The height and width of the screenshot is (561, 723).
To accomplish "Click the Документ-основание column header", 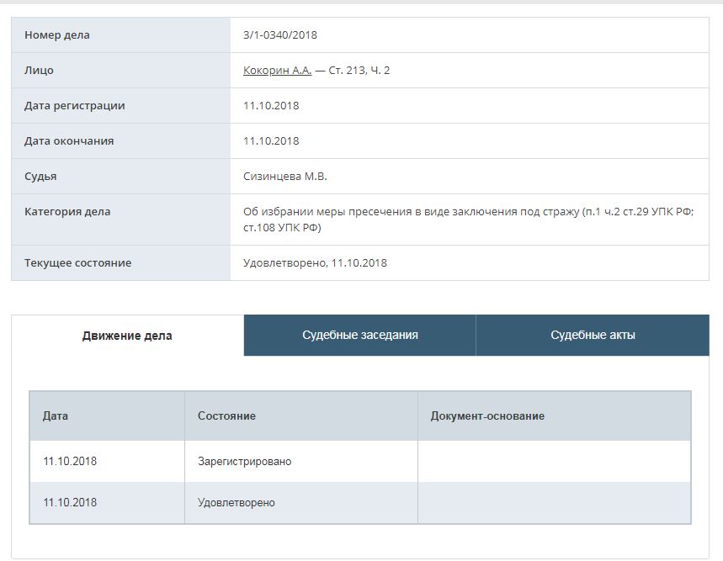I will coord(487,416).
